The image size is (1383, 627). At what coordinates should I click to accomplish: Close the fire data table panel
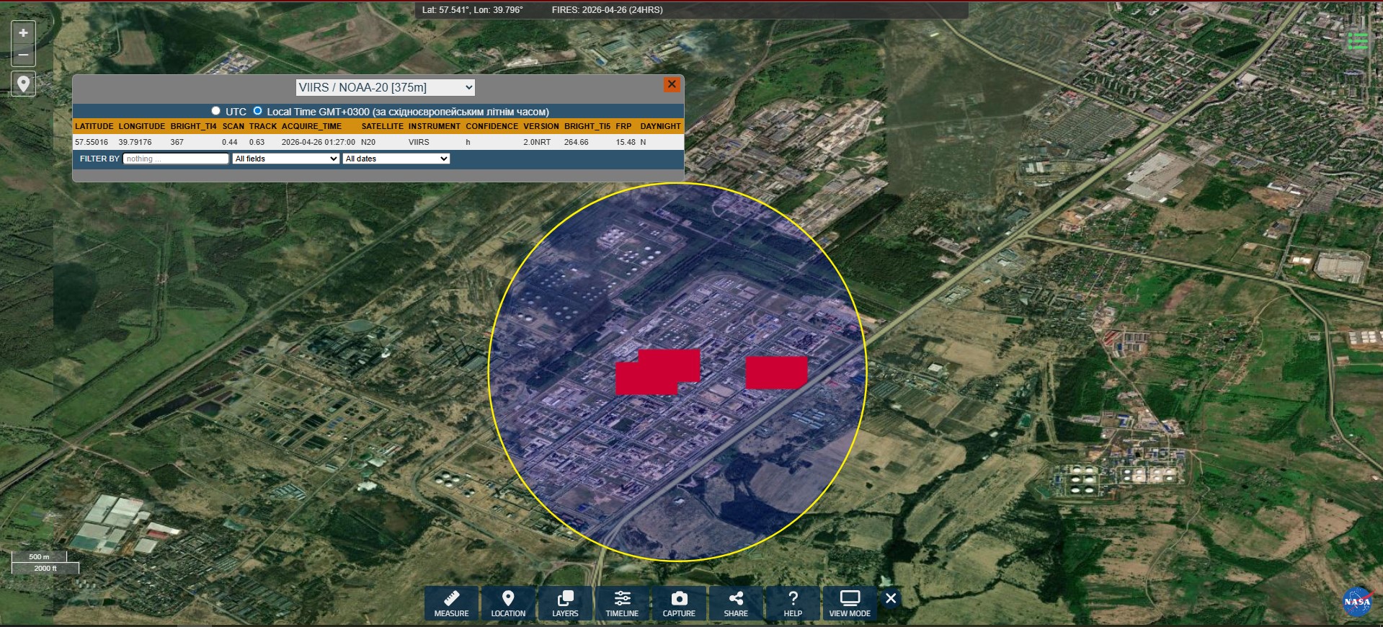(672, 84)
